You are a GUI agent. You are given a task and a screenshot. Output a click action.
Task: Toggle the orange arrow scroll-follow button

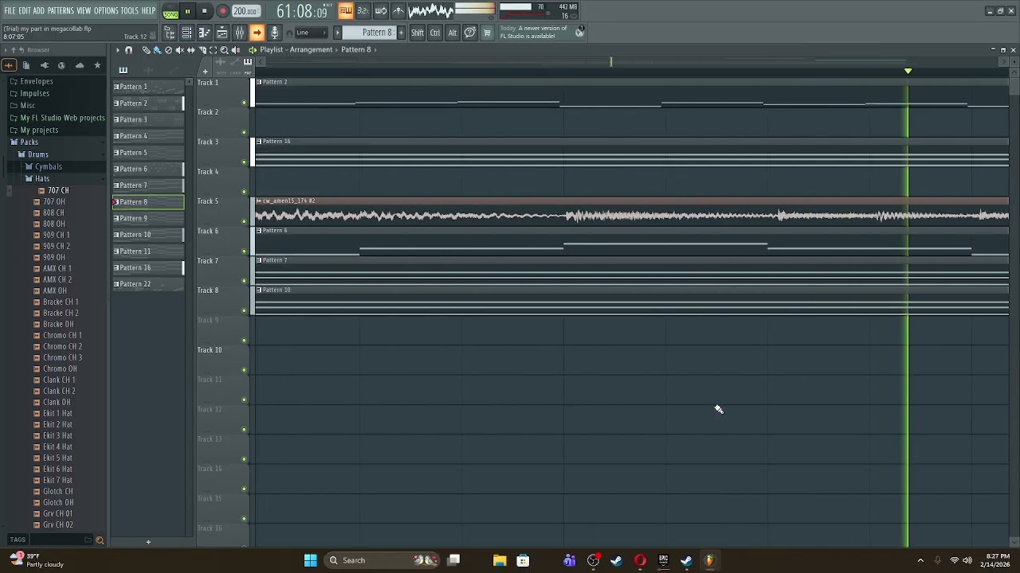point(257,33)
